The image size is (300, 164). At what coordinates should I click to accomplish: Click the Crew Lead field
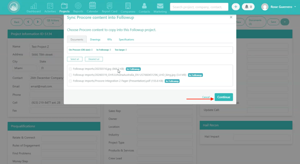(x=165, y=160)
